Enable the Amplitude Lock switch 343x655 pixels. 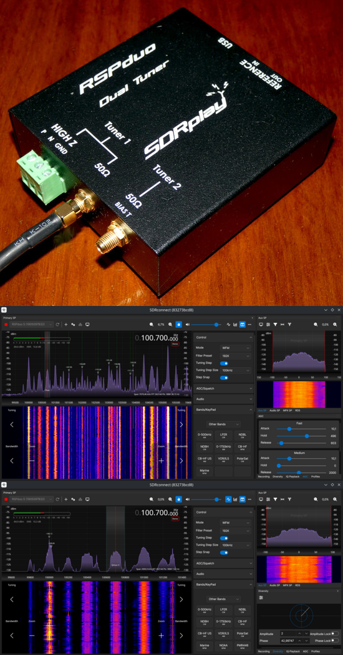(x=335, y=633)
